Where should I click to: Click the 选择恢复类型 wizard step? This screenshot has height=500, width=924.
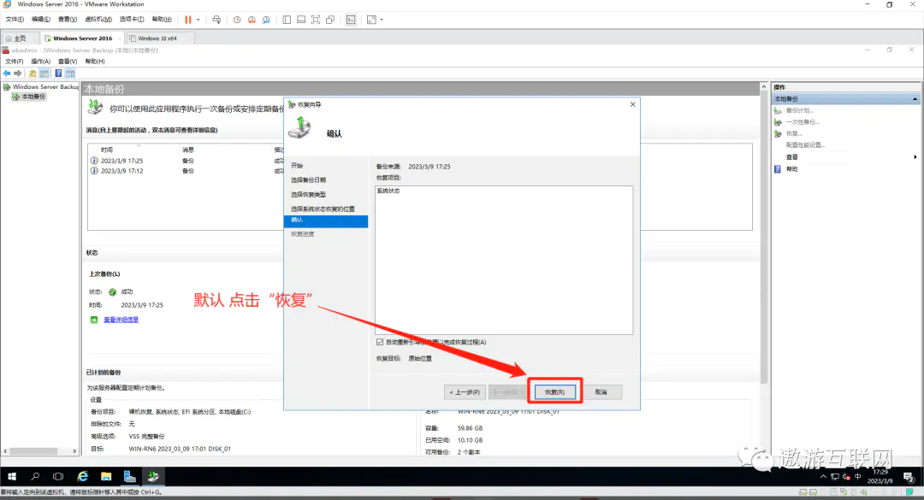pyautogui.click(x=308, y=194)
